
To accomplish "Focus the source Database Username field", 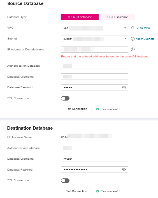I will point(95,76).
